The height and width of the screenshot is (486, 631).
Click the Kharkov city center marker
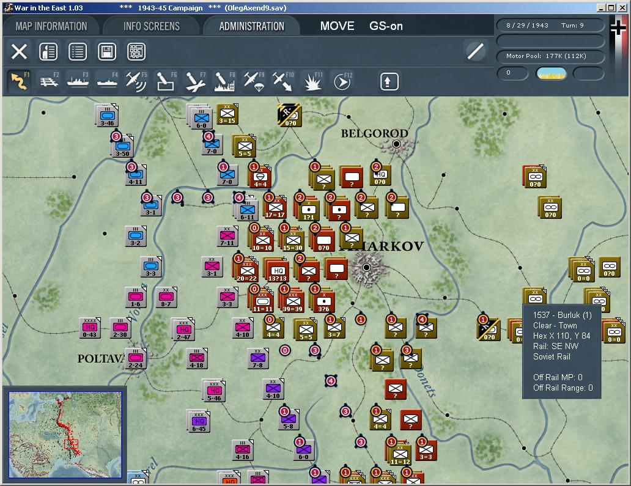click(x=366, y=267)
